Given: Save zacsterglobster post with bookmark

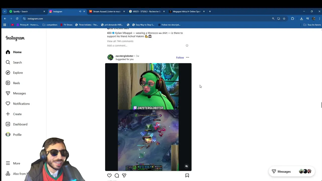Looking at the screenshot, I should point(187,175).
